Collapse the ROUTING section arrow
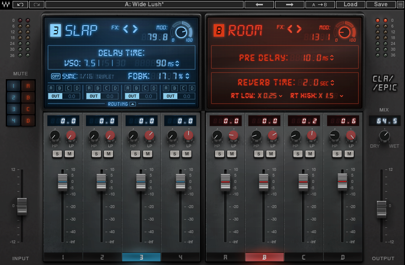This screenshot has width=405, height=265. 132,104
